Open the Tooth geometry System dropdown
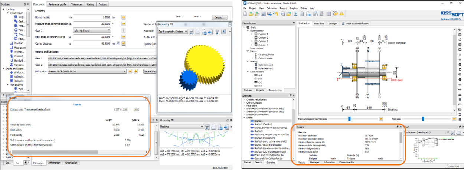 173,32
